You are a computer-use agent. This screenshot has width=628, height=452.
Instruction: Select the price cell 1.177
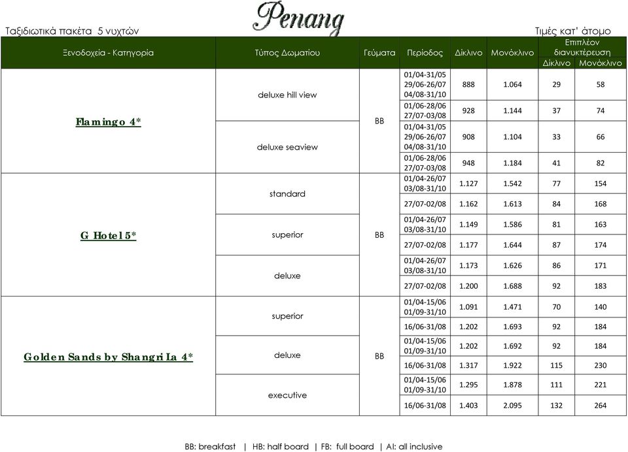(468, 245)
